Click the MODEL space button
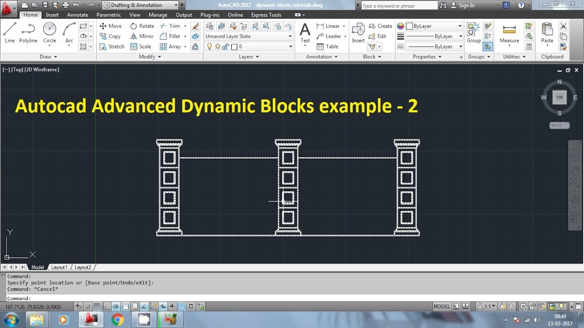 [442, 306]
